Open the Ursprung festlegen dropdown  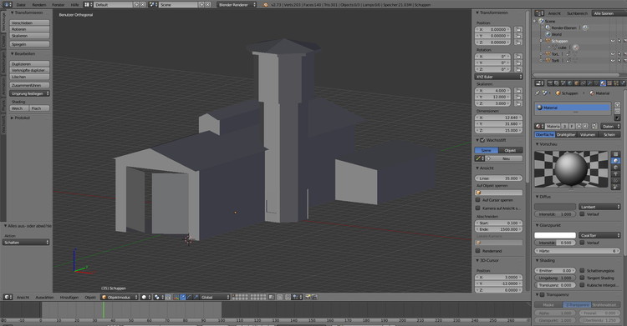(x=30, y=93)
